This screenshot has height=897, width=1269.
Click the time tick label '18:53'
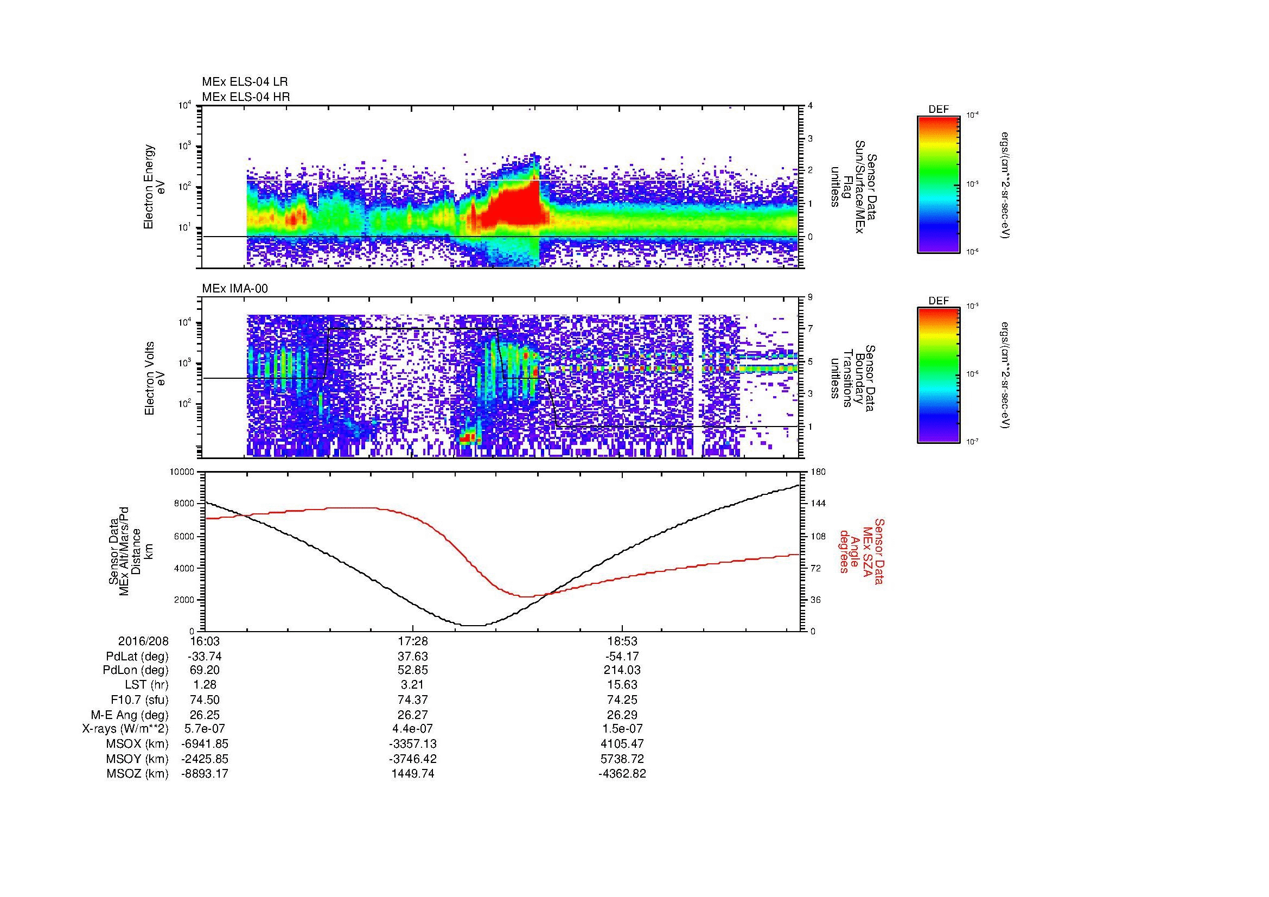[622, 641]
